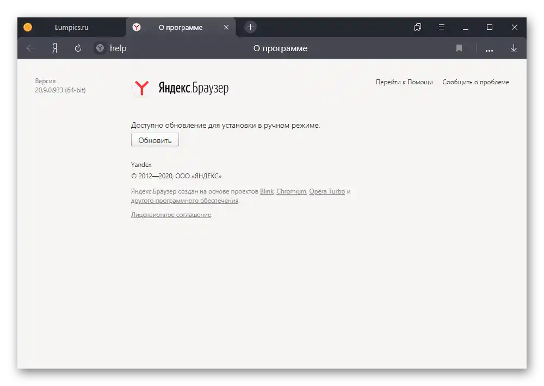This screenshot has height=386, width=544.
Task: Click the © 2012—2020 copyright line
Action: click(x=176, y=176)
